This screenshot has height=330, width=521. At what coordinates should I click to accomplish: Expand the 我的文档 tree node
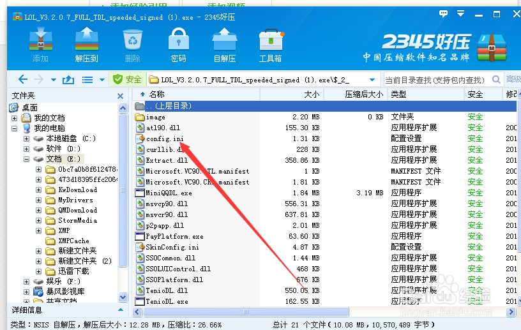pyautogui.click(x=14, y=118)
